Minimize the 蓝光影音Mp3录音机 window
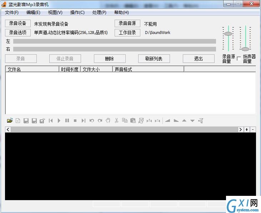This screenshot has height=213, width=261. point(229,4)
